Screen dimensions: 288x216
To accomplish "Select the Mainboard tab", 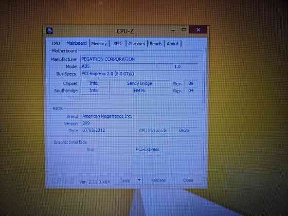I will 77,43.
